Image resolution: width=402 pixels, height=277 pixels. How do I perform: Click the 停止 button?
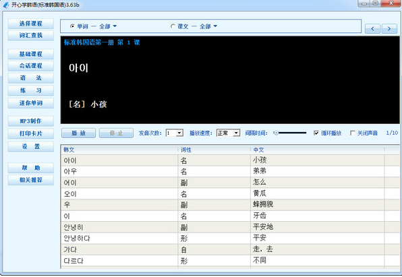pyautogui.click(x=116, y=133)
